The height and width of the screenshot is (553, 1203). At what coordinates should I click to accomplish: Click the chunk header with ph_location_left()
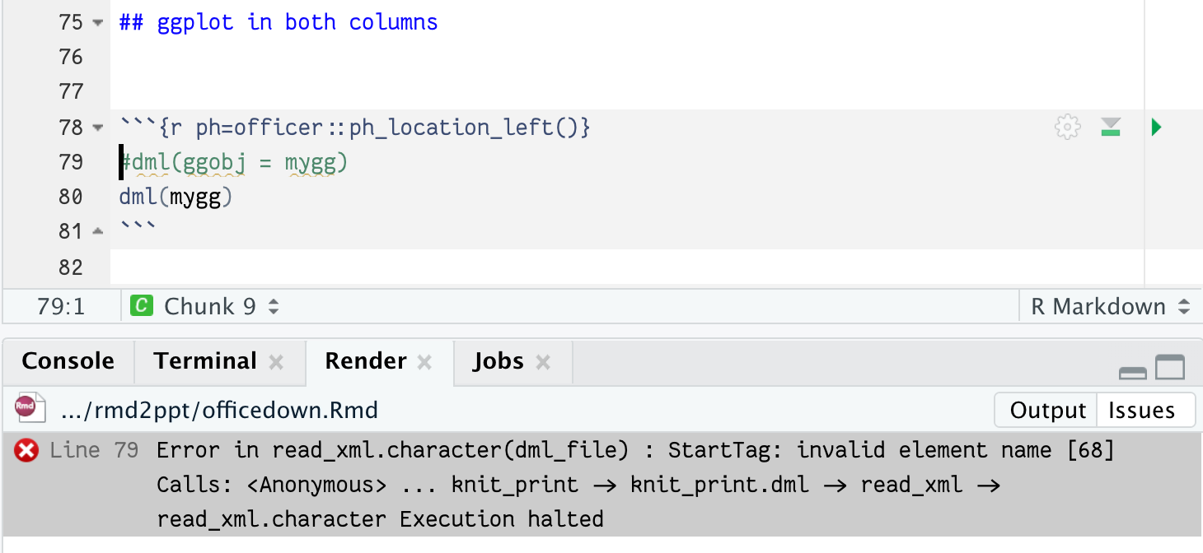pyautogui.click(x=355, y=128)
